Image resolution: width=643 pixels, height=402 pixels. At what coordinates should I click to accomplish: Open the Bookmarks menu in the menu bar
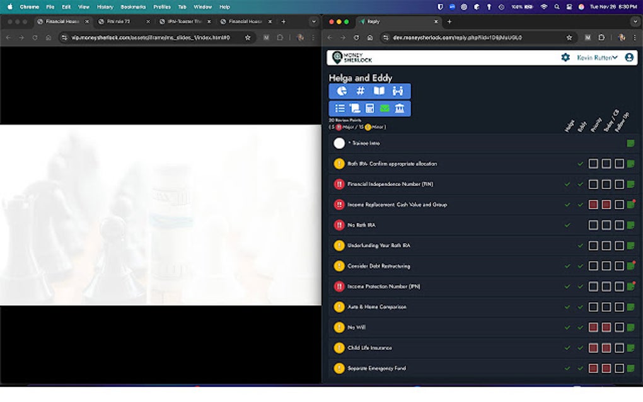[x=134, y=6]
